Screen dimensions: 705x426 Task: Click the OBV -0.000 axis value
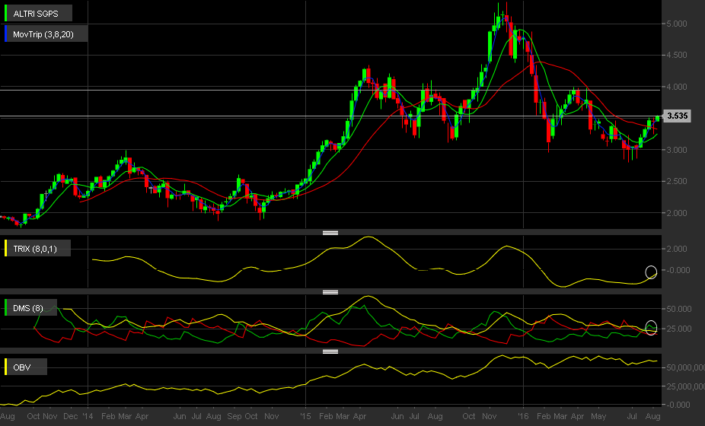pos(677,405)
